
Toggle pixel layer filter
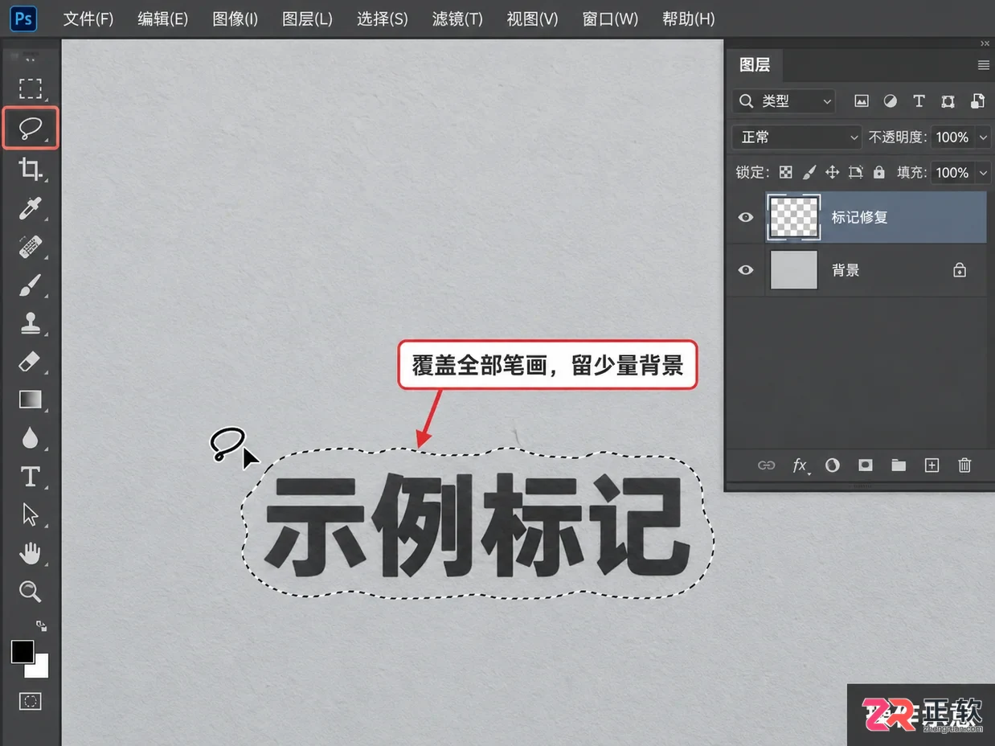[x=862, y=101]
